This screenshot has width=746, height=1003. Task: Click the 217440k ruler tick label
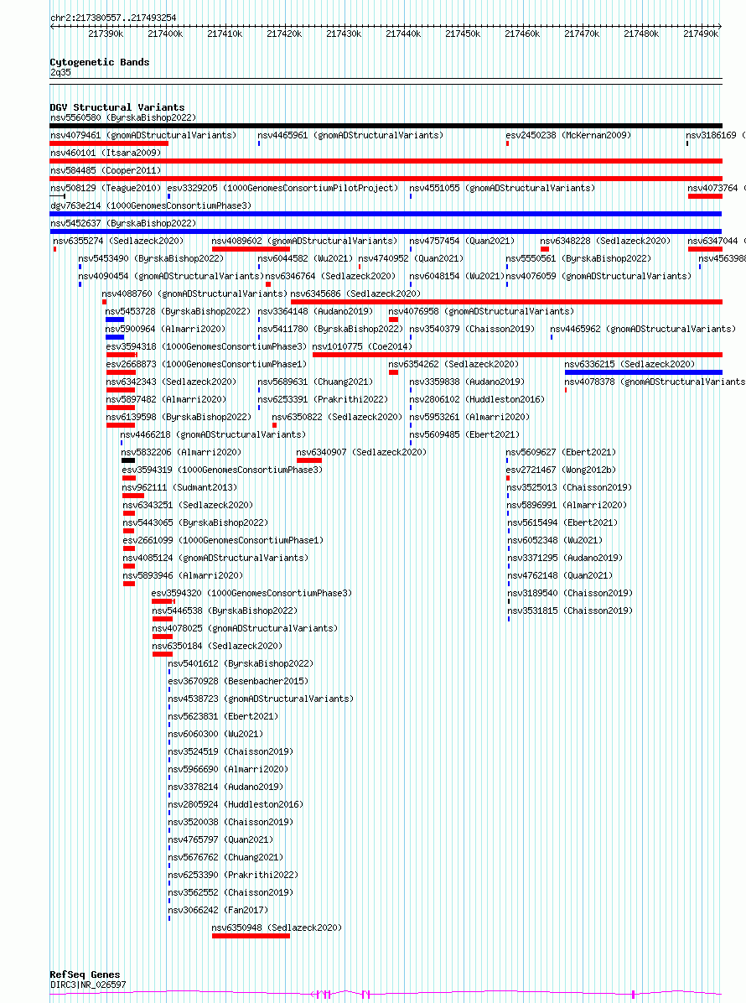402,34
